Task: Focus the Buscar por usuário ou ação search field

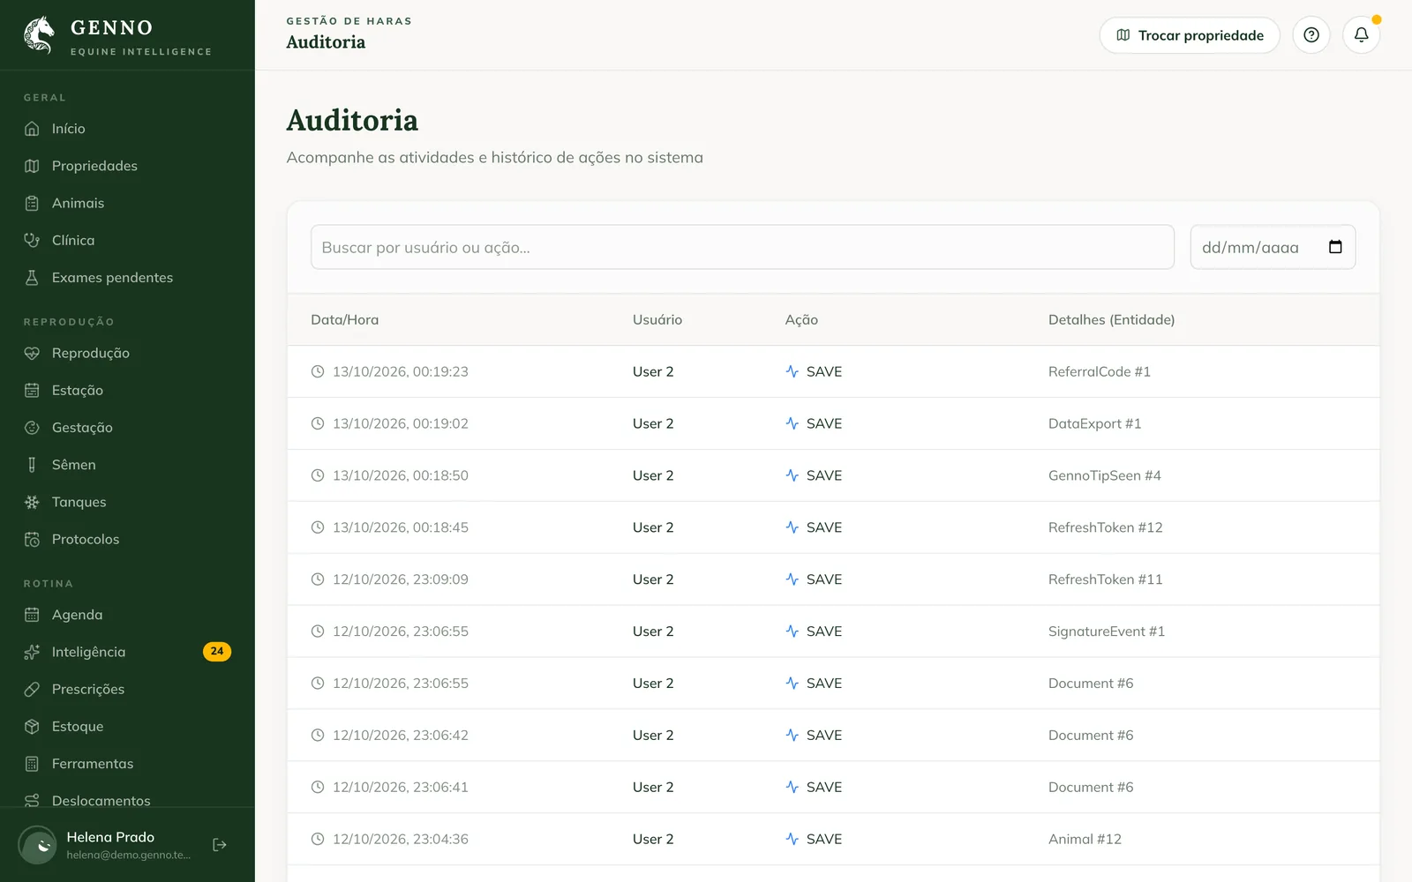Action: click(x=742, y=247)
